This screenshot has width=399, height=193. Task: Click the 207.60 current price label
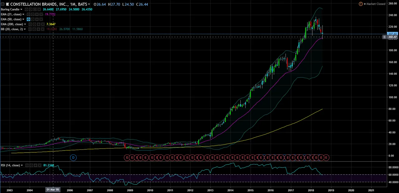point(392,34)
